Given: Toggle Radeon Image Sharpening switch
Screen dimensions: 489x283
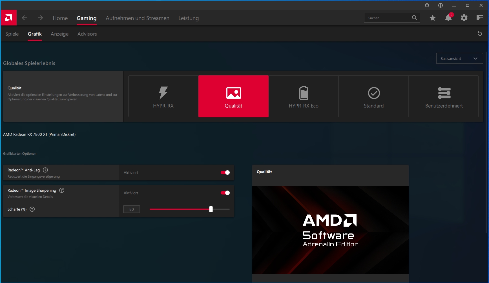Looking at the screenshot, I should pyautogui.click(x=225, y=193).
